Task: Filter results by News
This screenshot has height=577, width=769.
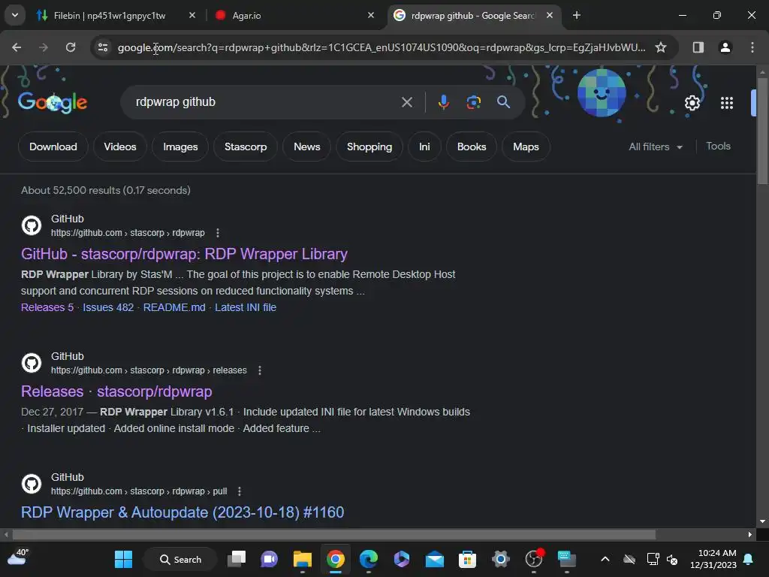Action: pos(307,147)
